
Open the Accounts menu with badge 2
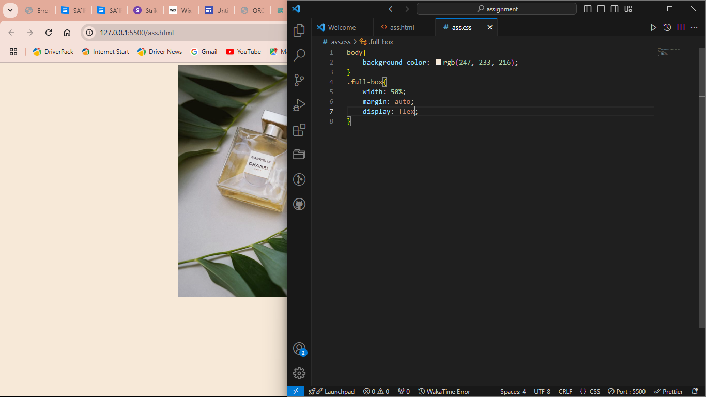(x=299, y=349)
